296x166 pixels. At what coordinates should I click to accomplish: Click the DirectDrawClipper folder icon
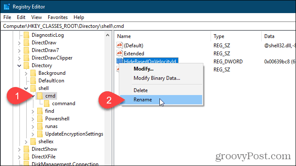(26, 58)
